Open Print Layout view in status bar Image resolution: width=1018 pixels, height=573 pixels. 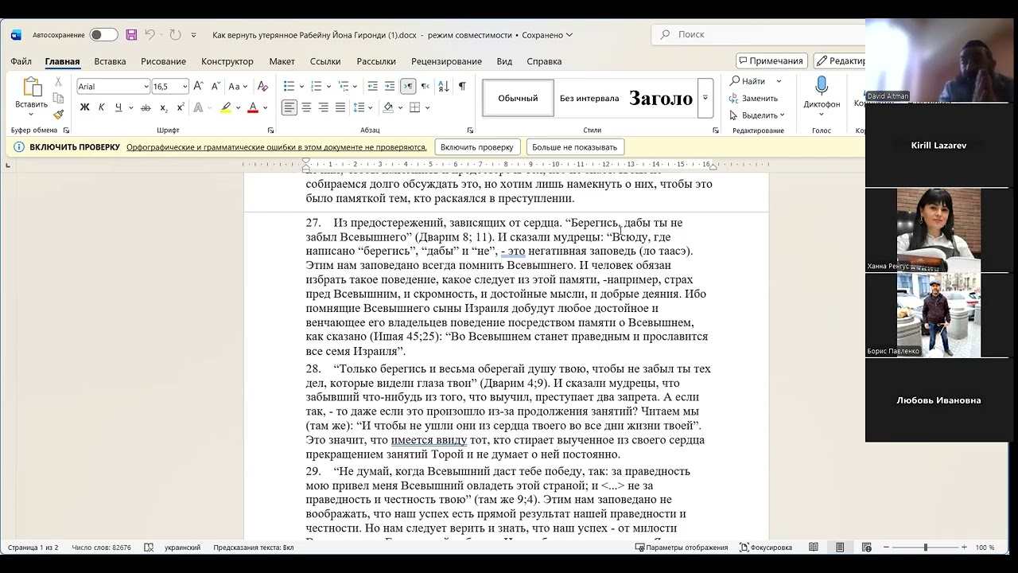[840, 548]
